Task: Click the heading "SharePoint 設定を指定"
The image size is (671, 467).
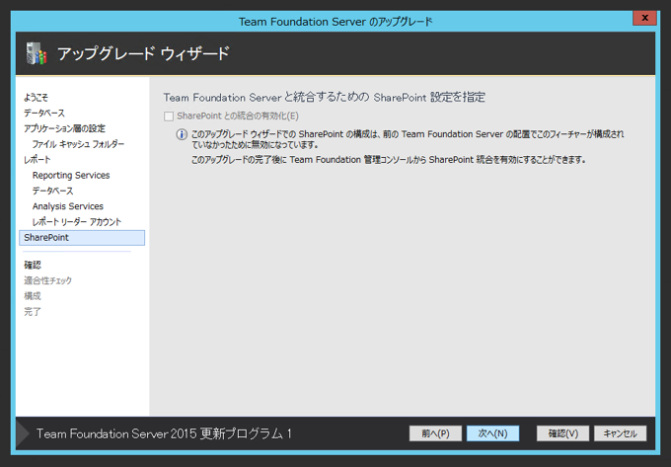Action: (429, 97)
